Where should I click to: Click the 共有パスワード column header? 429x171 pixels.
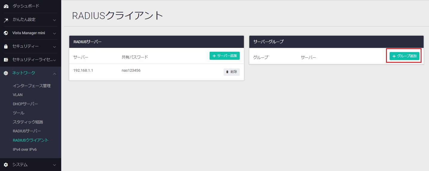click(x=135, y=57)
